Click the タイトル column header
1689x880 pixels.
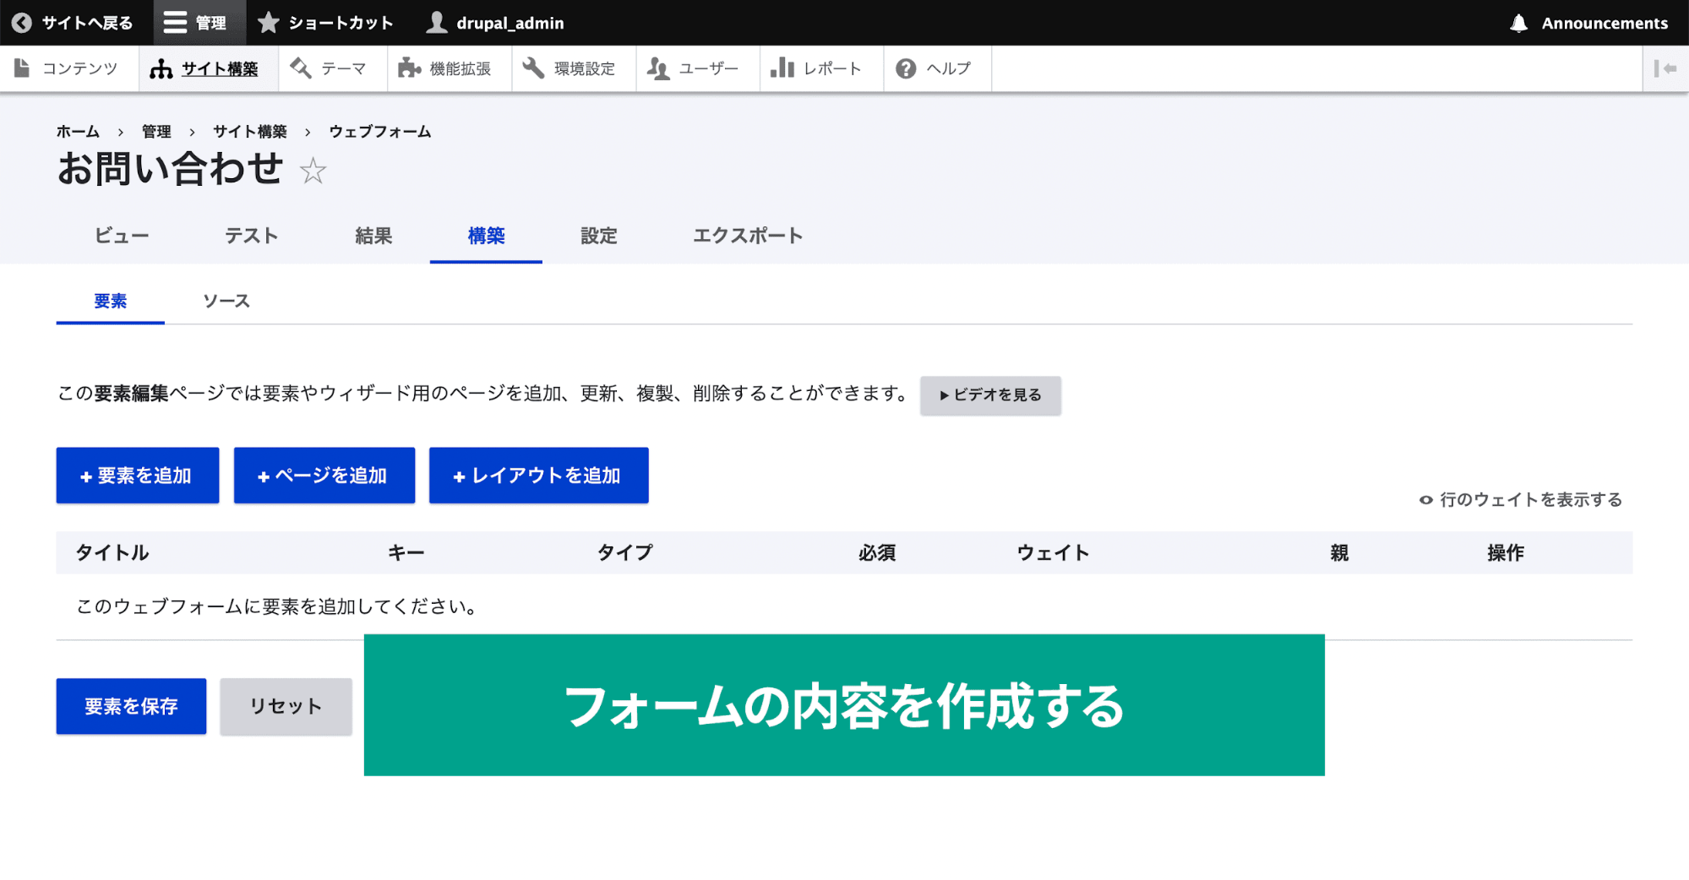112,553
